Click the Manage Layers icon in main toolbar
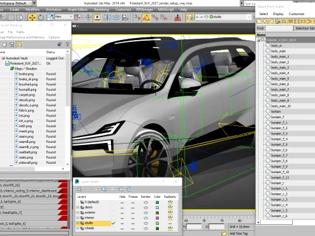The height and width of the screenshot is (236, 315). [x=190, y=17]
